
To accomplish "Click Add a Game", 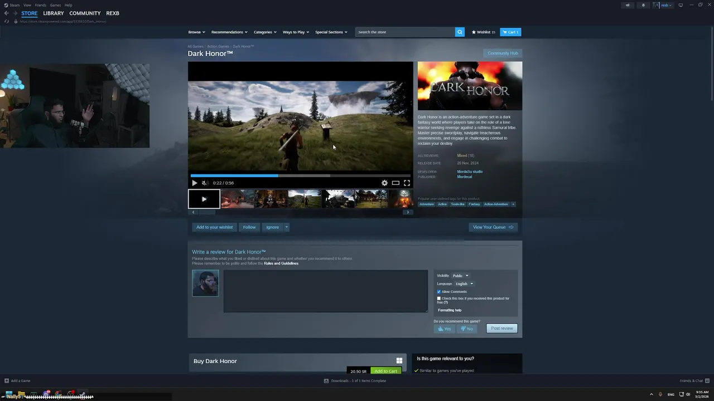I will [17, 381].
